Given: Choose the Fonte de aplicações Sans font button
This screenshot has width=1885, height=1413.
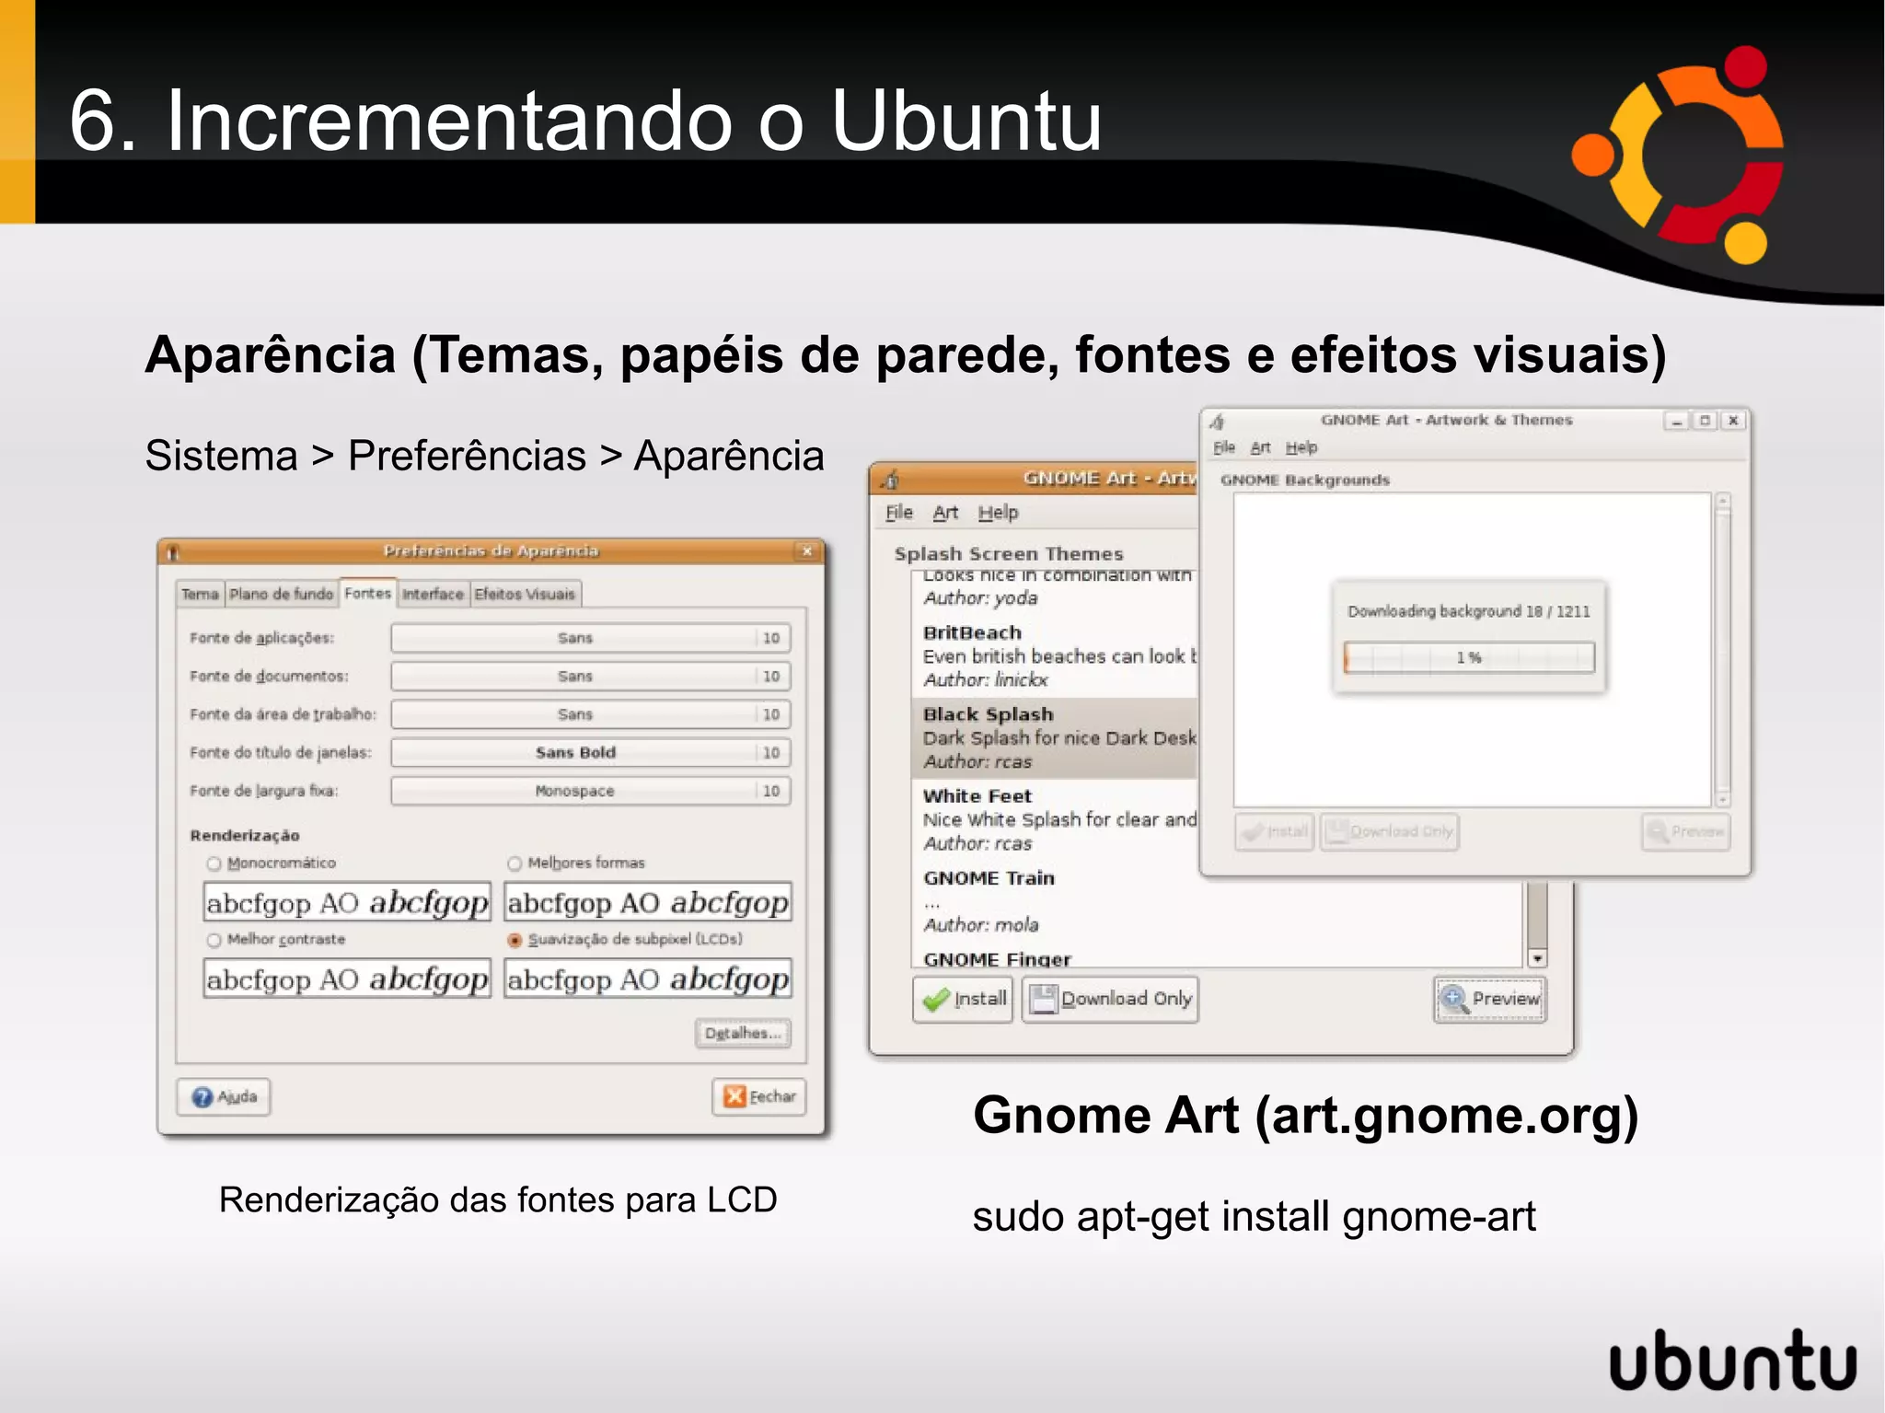Looking at the screenshot, I should (590, 638).
